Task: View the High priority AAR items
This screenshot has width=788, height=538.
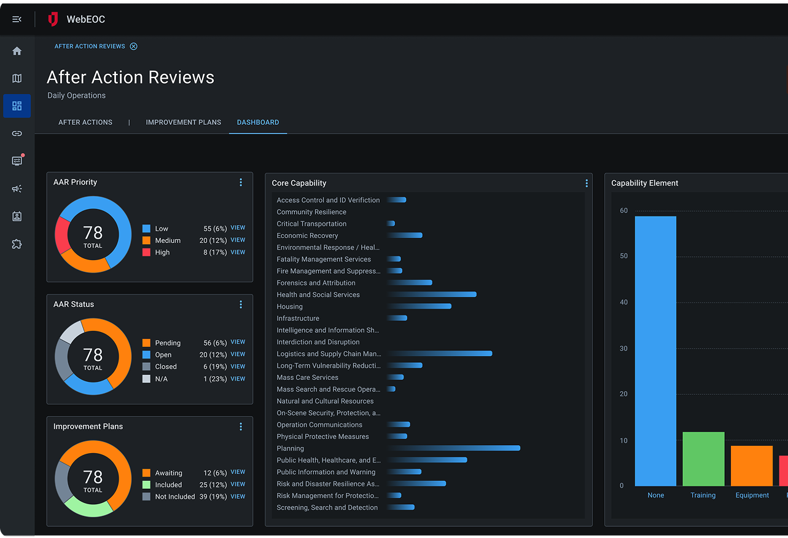Action: 238,252
